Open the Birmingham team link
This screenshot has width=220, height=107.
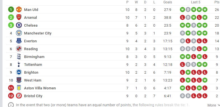pyautogui.click(x=34, y=57)
